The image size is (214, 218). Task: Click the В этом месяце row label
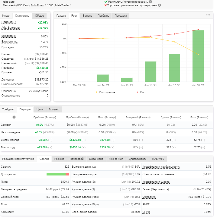click(10, 140)
